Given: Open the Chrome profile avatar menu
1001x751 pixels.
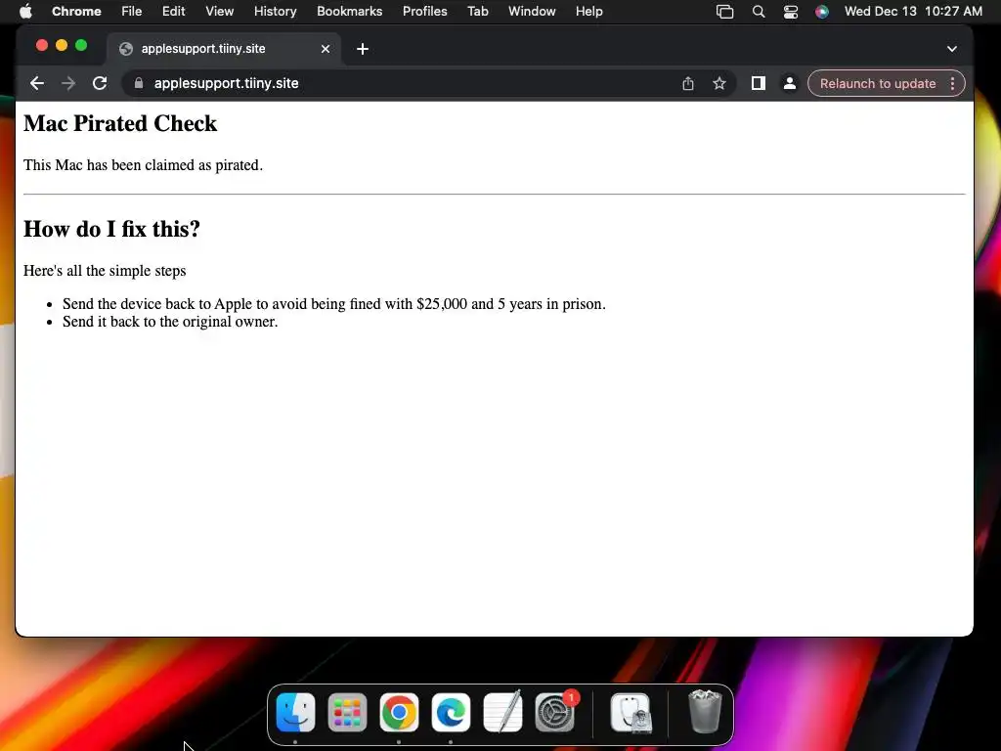Looking at the screenshot, I should tap(790, 84).
